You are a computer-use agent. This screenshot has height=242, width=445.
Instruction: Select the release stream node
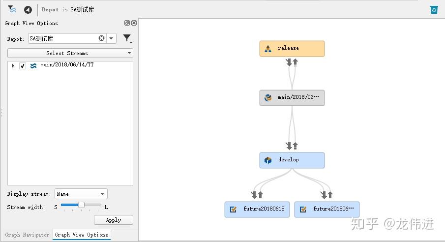pyautogui.click(x=292, y=49)
